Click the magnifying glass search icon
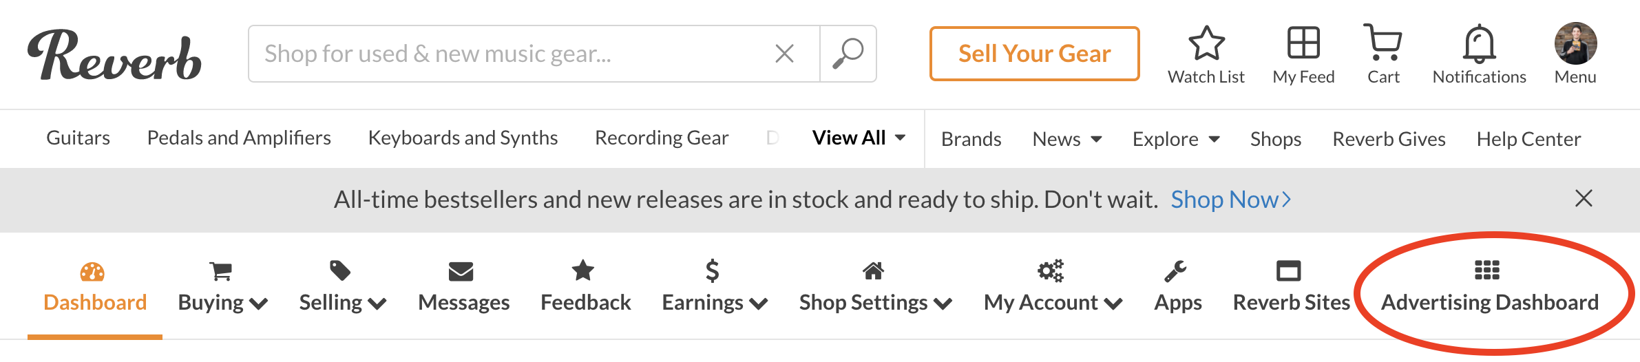This screenshot has width=1640, height=362. pyautogui.click(x=848, y=54)
